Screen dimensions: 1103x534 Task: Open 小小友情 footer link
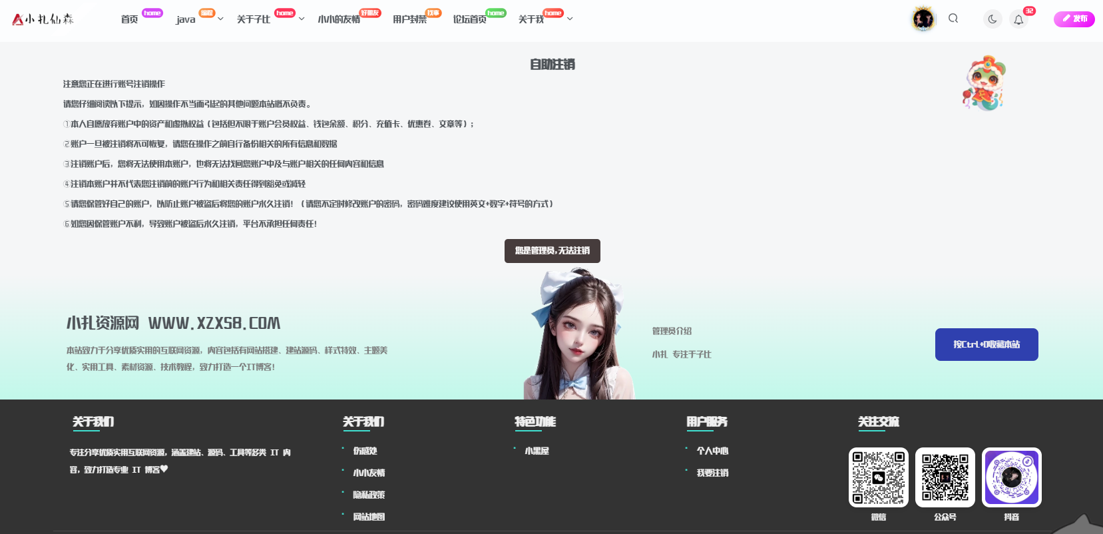coord(369,473)
